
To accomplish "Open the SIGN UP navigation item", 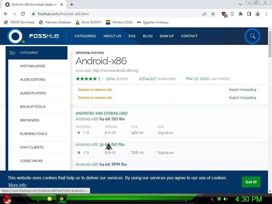I will click(x=167, y=36).
